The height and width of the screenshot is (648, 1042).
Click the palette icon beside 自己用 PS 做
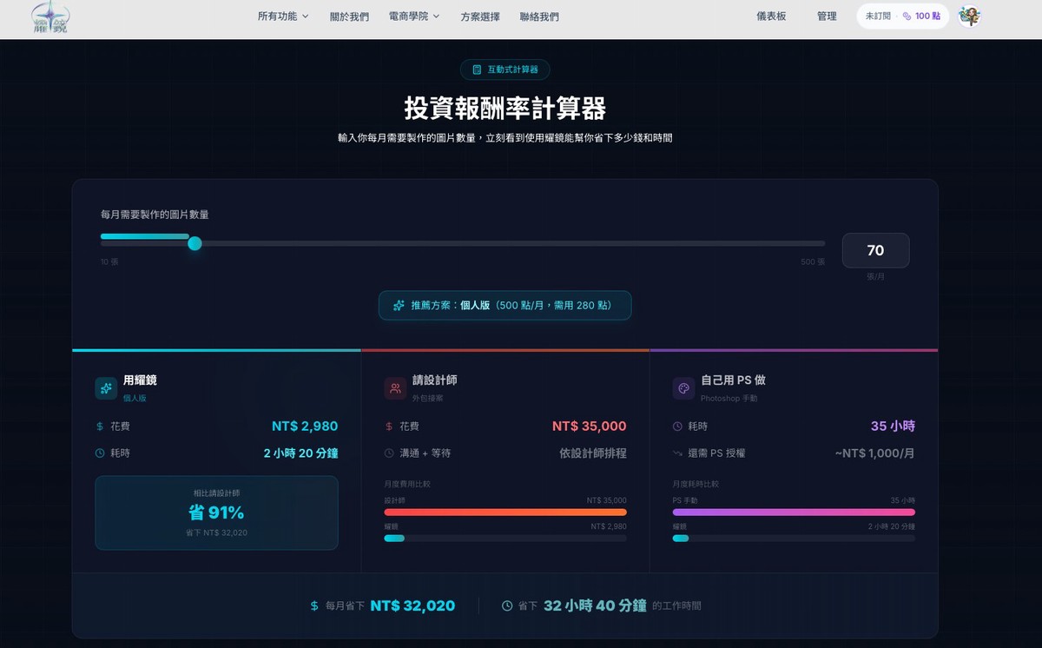pos(683,388)
